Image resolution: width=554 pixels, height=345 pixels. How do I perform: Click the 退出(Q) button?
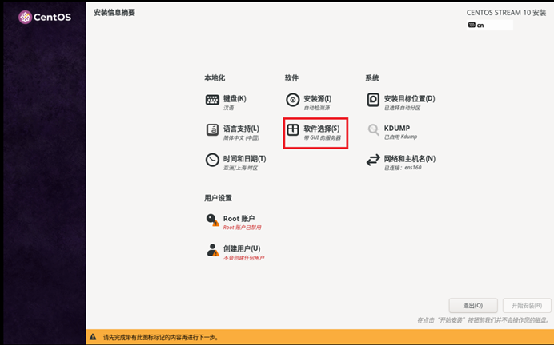(x=473, y=306)
